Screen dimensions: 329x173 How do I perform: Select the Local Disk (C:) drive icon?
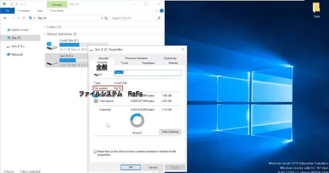click(51, 46)
